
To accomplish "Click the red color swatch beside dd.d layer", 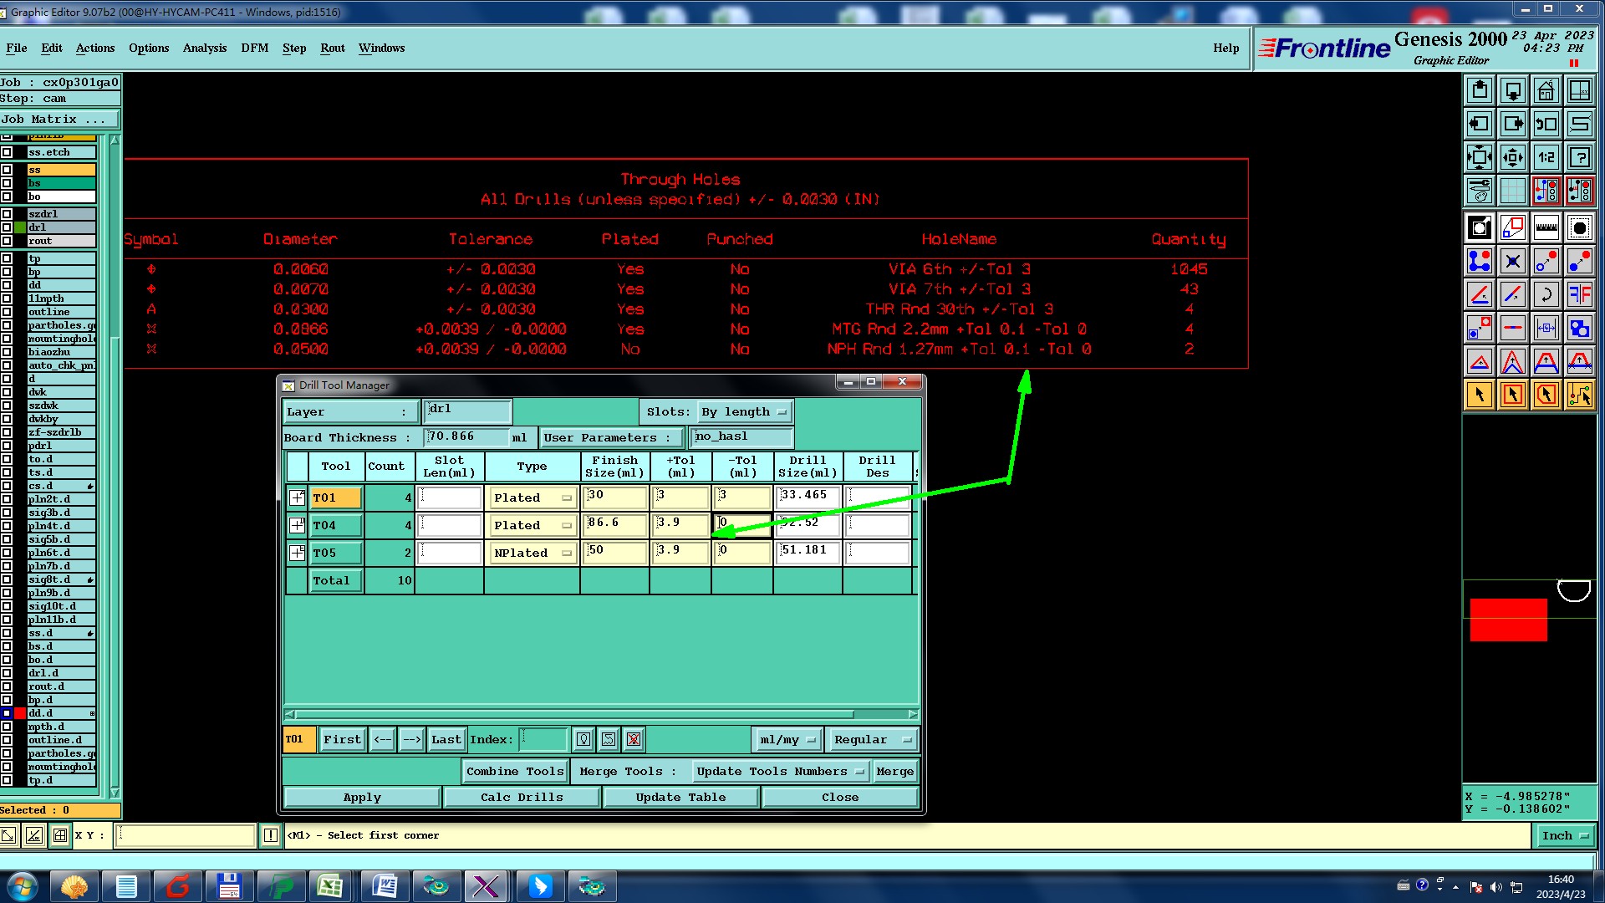I will click(x=20, y=713).
